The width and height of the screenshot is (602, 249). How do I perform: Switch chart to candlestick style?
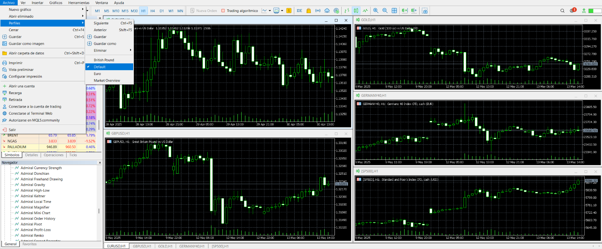click(x=356, y=11)
